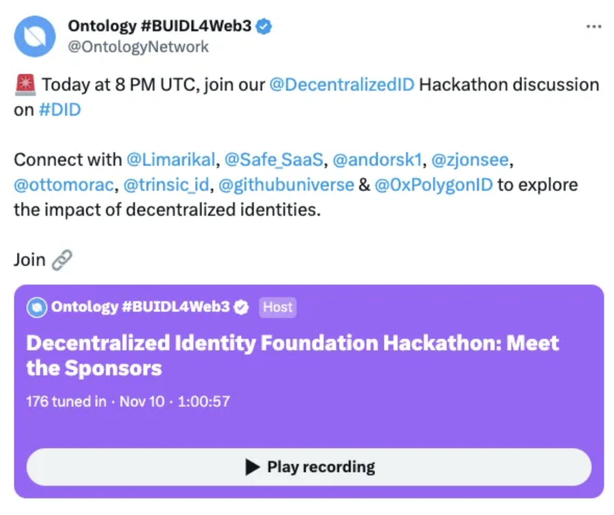Click the chain link emoji after Join
The width and height of the screenshot is (614, 515).
click(x=62, y=260)
